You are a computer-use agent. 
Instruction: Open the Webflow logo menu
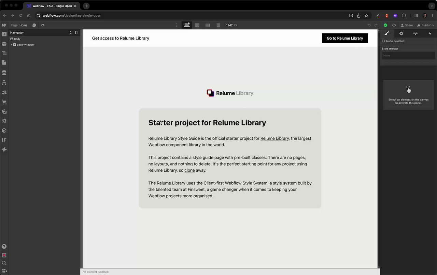click(x=4, y=25)
